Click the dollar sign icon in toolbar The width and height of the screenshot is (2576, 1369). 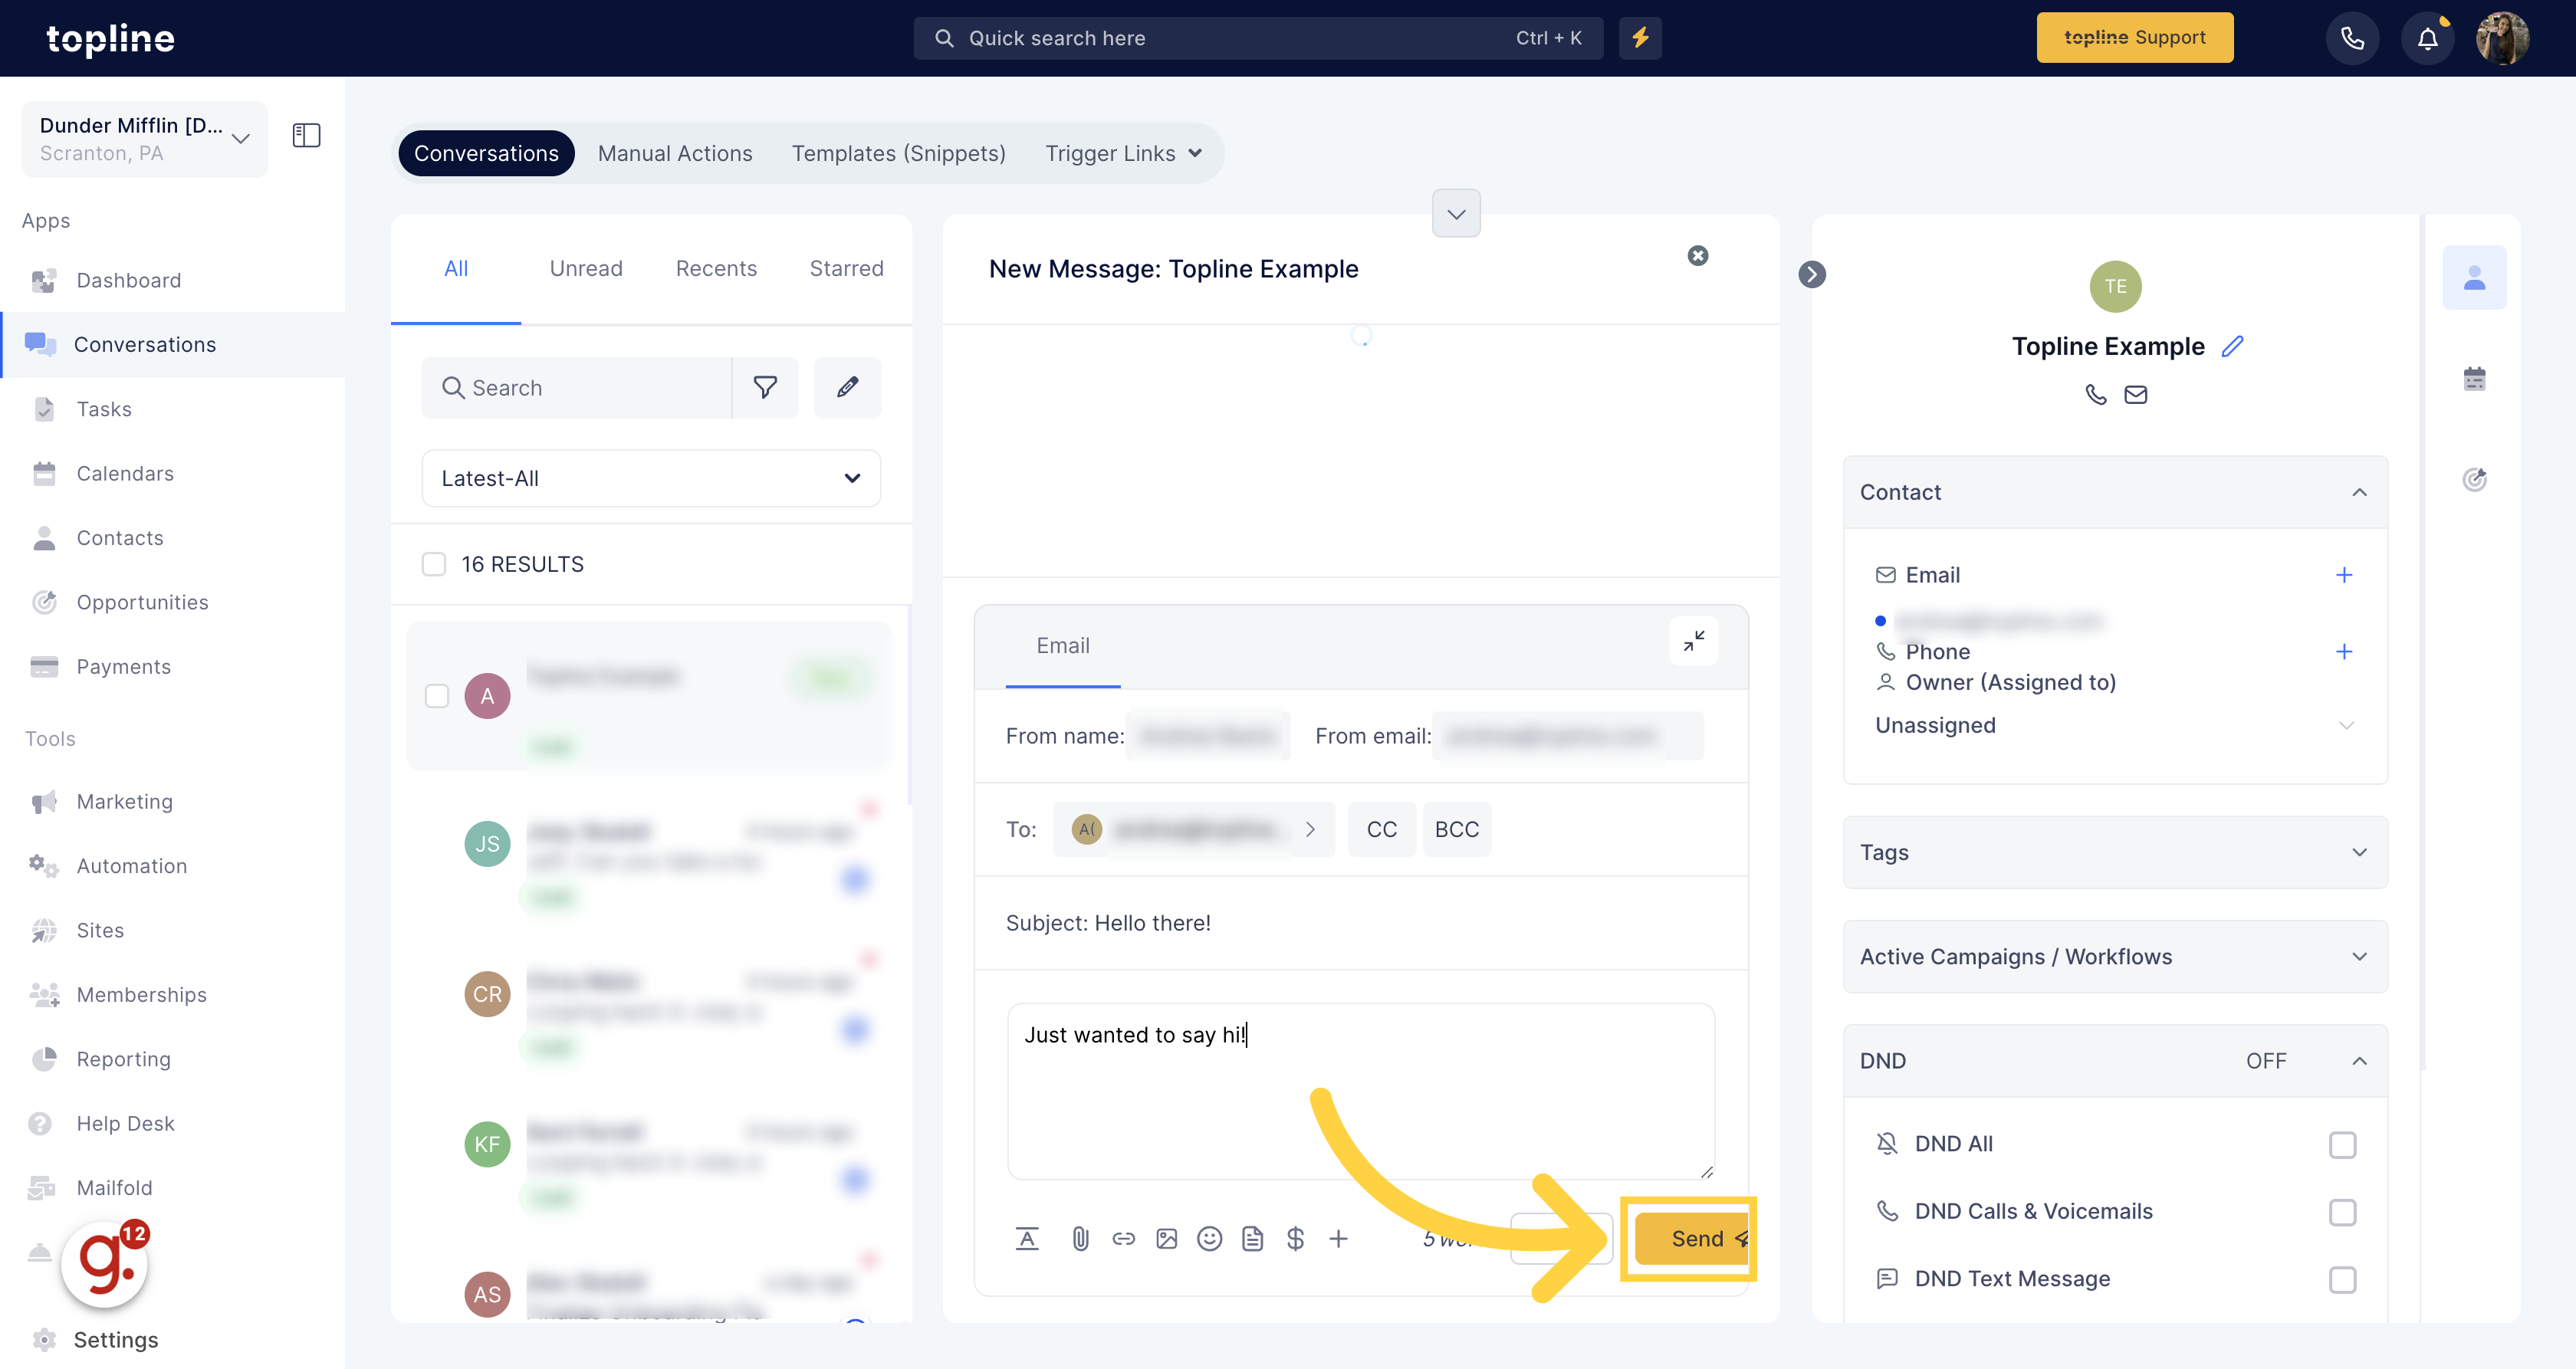[x=1295, y=1238]
